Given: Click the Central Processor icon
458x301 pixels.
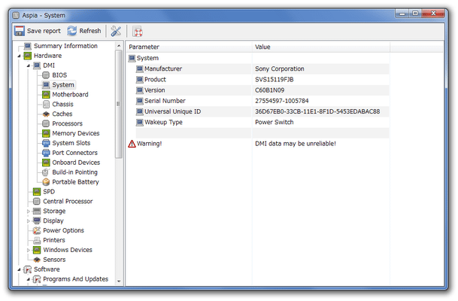Looking at the screenshot, I should click(x=37, y=202).
